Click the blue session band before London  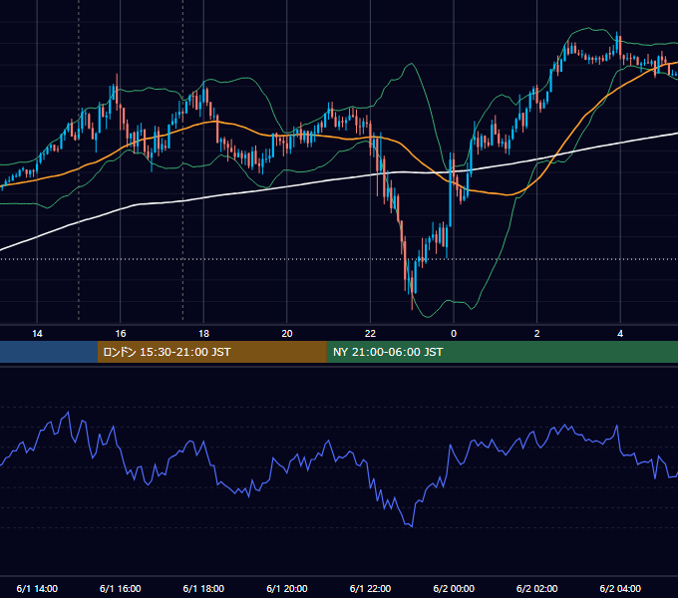click(x=49, y=352)
